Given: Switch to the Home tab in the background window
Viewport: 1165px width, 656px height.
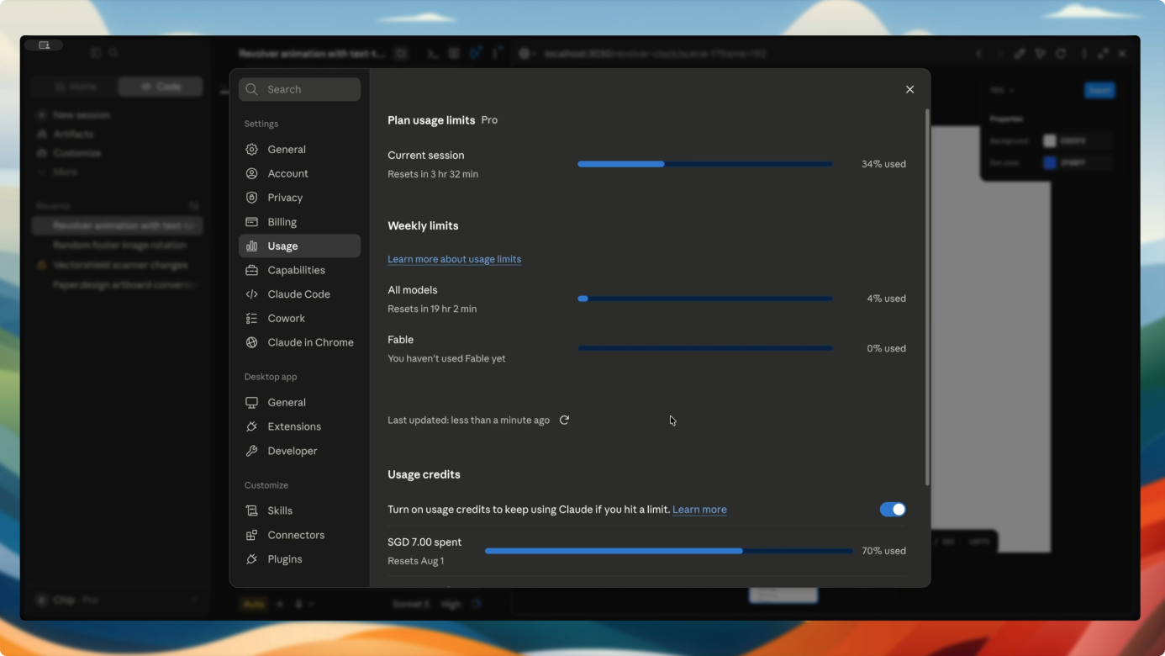Looking at the screenshot, I should pos(75,87).
